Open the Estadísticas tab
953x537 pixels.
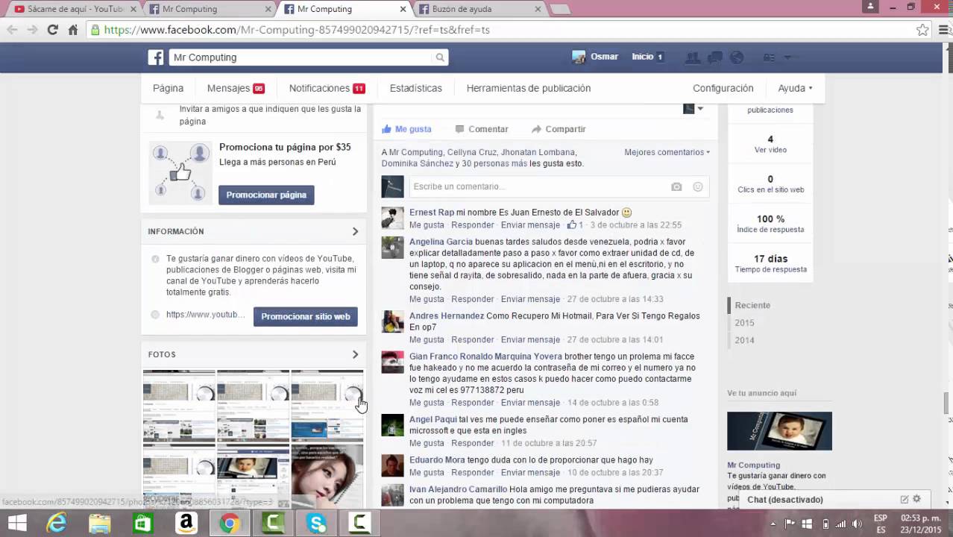tap(415, 88)
